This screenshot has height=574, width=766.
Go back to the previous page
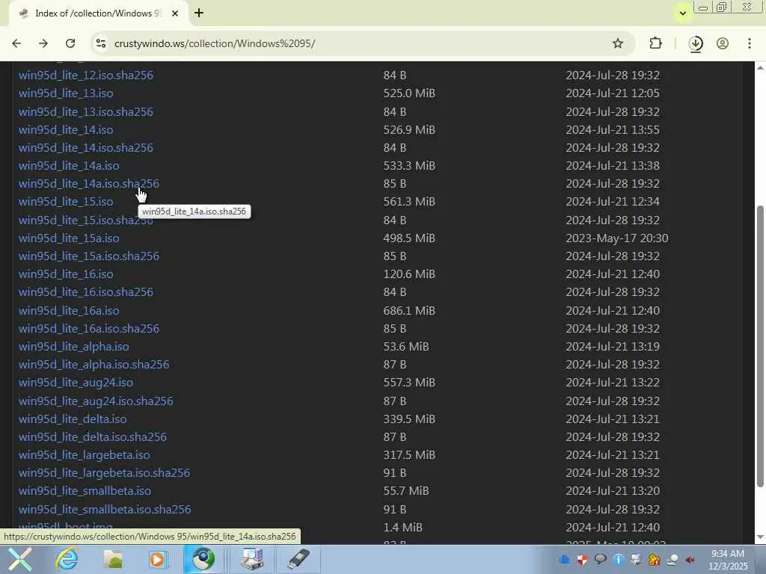16,43
